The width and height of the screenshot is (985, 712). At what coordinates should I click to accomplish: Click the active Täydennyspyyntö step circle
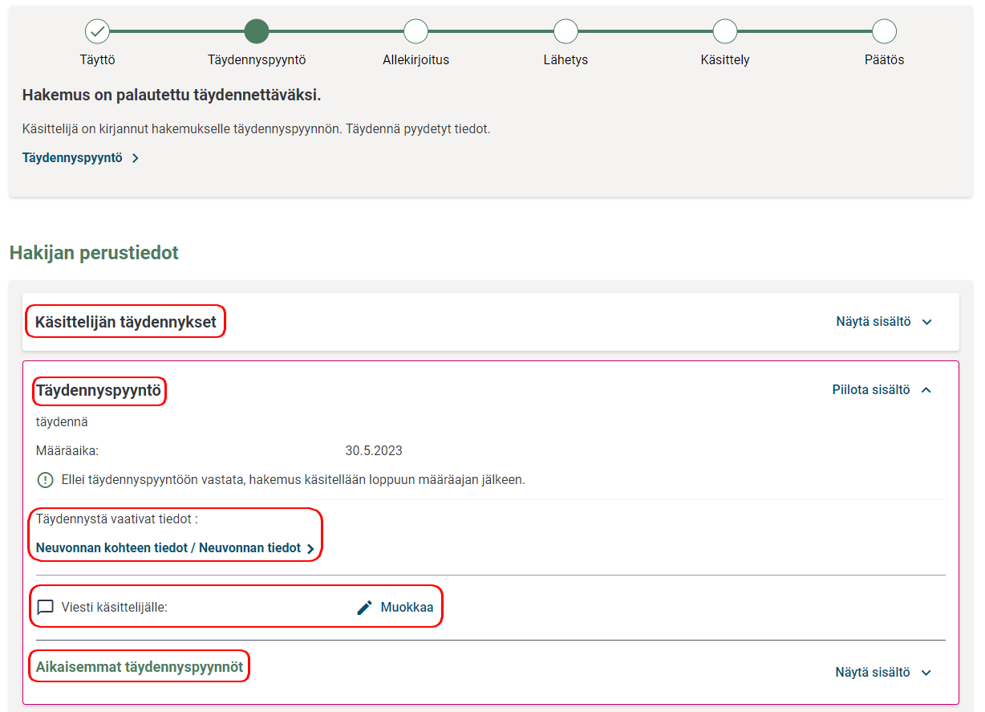tap(257, 31)
